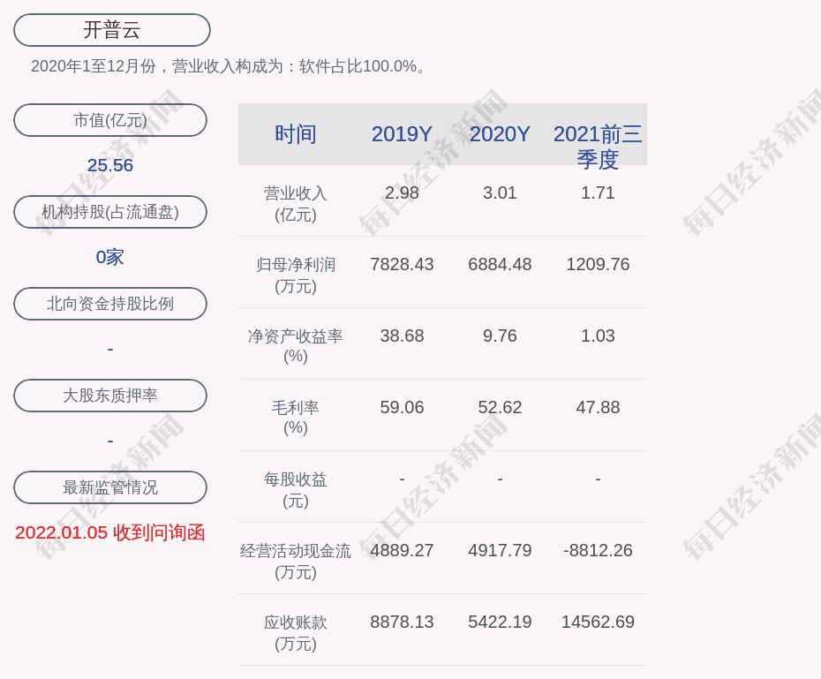821x679 pixels.
Task: Click the net profit value 7828.43
Action: (403, 264)
